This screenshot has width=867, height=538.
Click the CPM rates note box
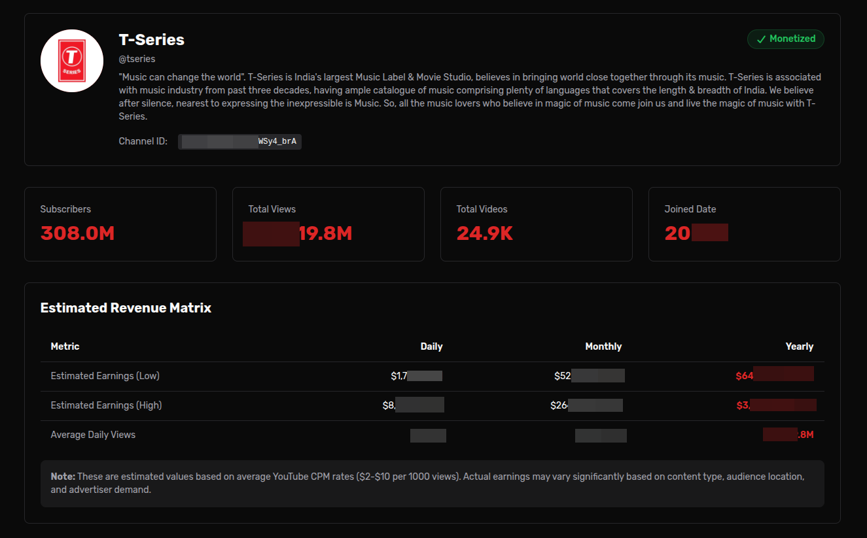point(432,483)
